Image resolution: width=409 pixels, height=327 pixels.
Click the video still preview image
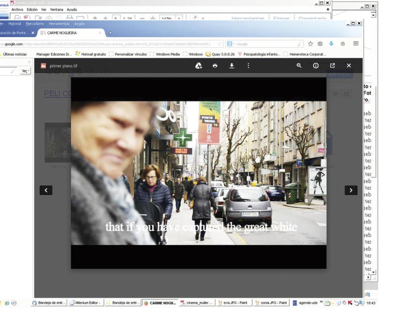(199, 173)
